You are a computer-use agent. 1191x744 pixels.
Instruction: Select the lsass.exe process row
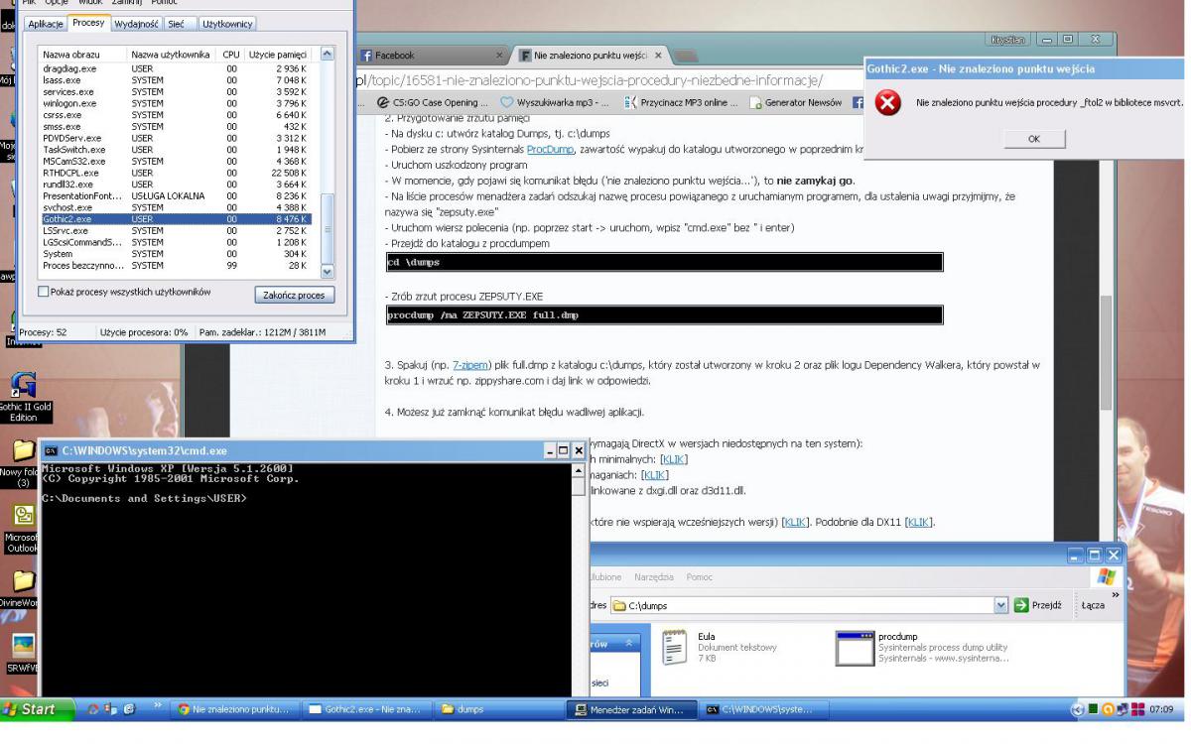point(176,80)
